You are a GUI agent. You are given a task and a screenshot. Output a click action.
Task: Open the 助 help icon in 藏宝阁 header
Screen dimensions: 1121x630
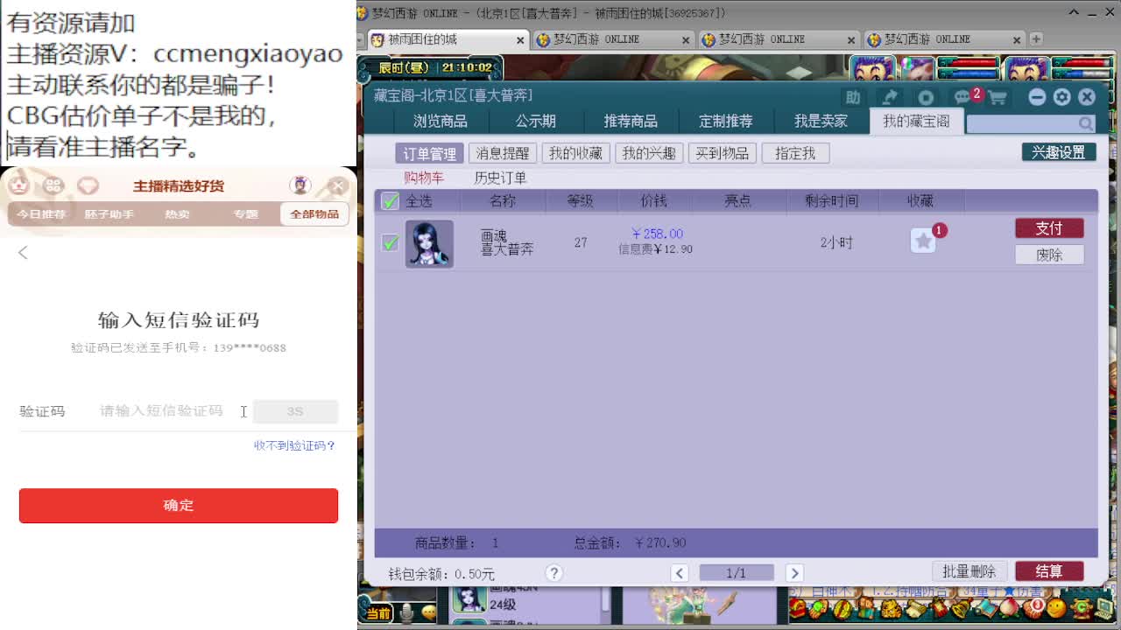(853, 97)
